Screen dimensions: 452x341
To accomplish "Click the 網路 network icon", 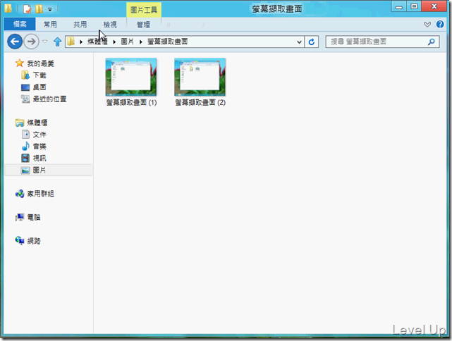I will (x=20, y=240).
